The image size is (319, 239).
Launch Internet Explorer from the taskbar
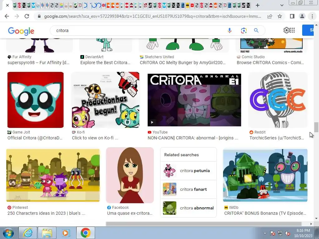click(x=28, y=233)
